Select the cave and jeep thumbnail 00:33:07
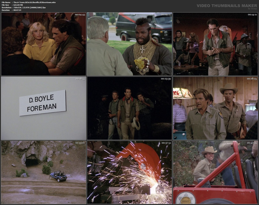259x205 pixels. 44,172
